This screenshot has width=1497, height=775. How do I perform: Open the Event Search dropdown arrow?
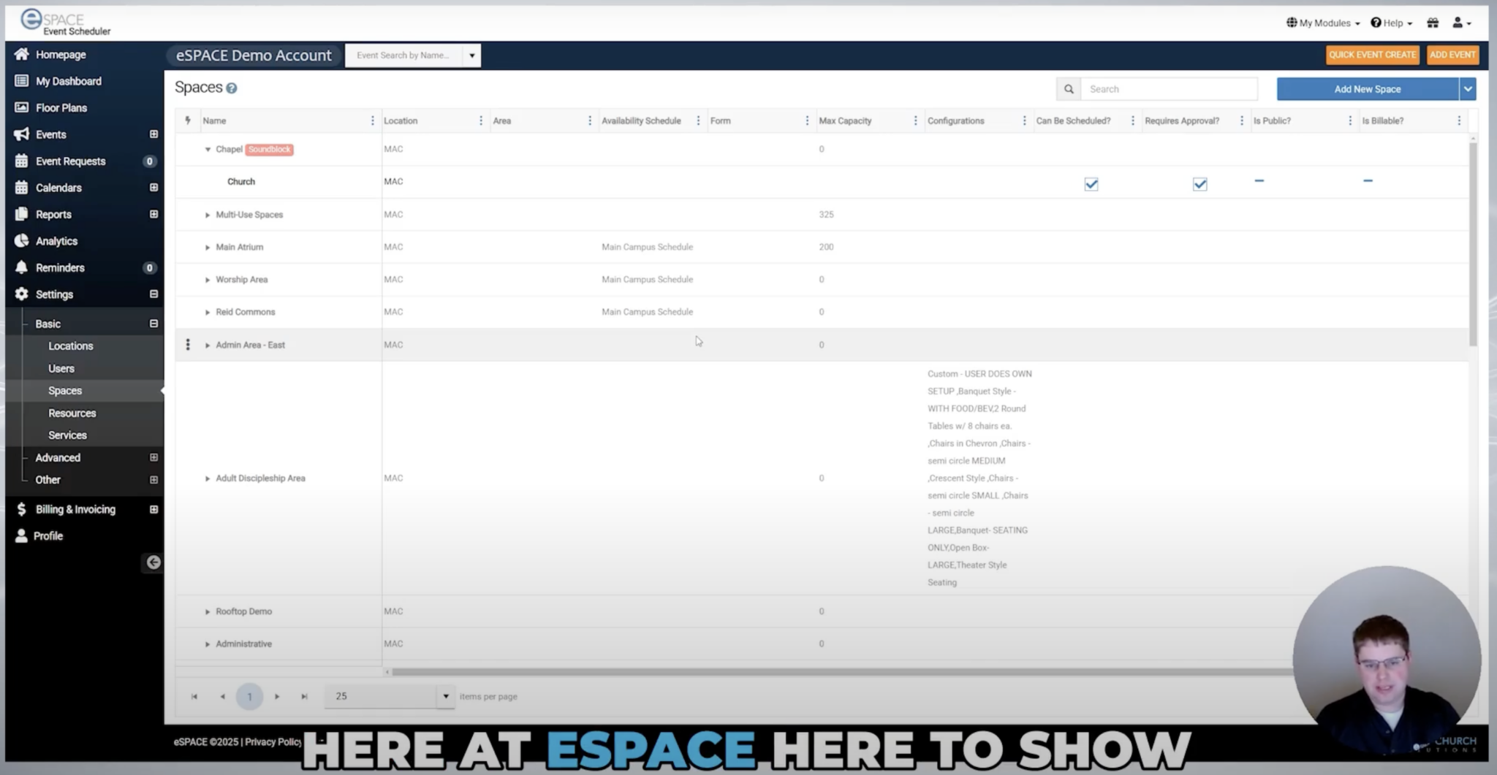(x=472, y=55)
